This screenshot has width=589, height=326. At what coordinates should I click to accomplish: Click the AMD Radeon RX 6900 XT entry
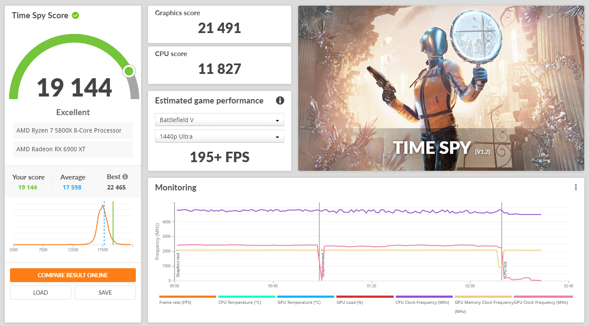73,149
